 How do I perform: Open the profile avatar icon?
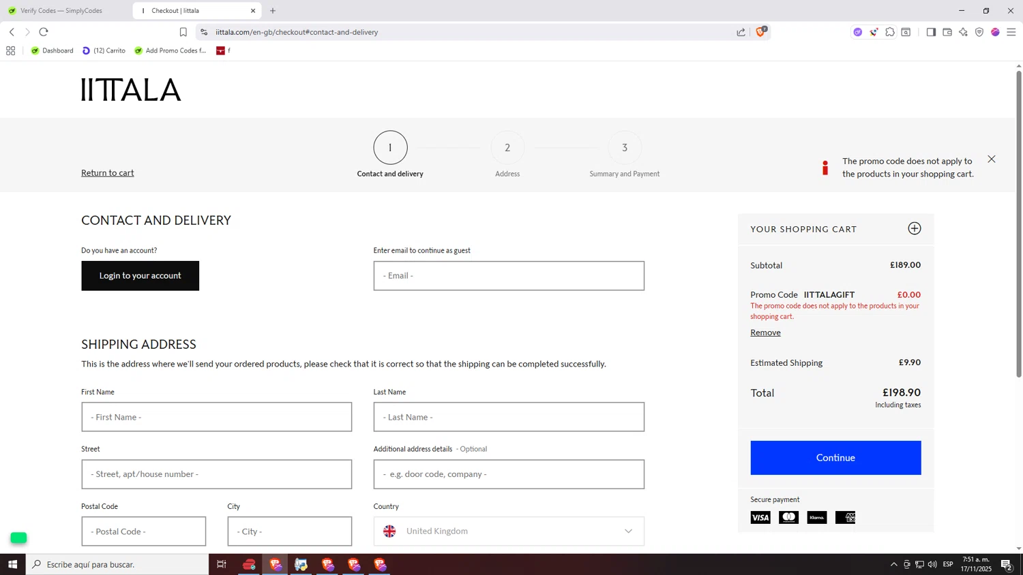pos(995,32)
